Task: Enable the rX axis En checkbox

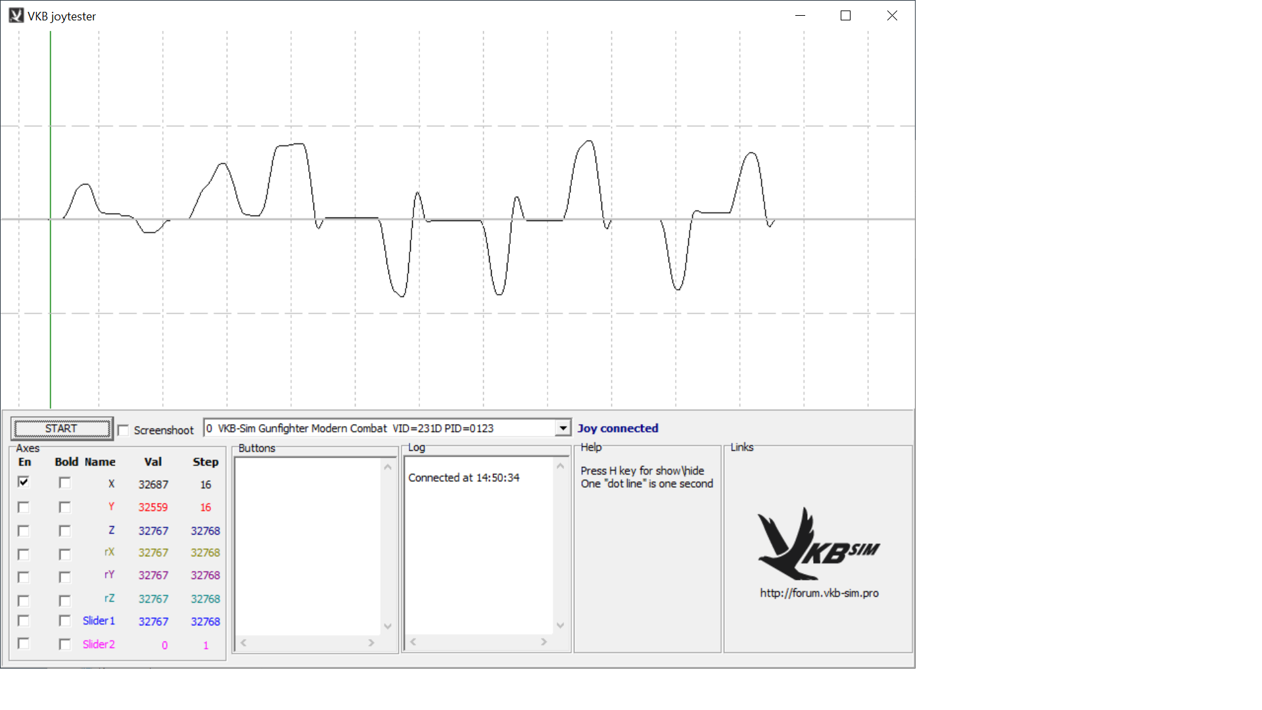Action: (24, 554)
